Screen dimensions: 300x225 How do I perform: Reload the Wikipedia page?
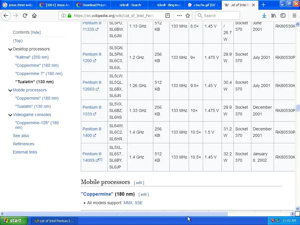[x=25, y=16]
